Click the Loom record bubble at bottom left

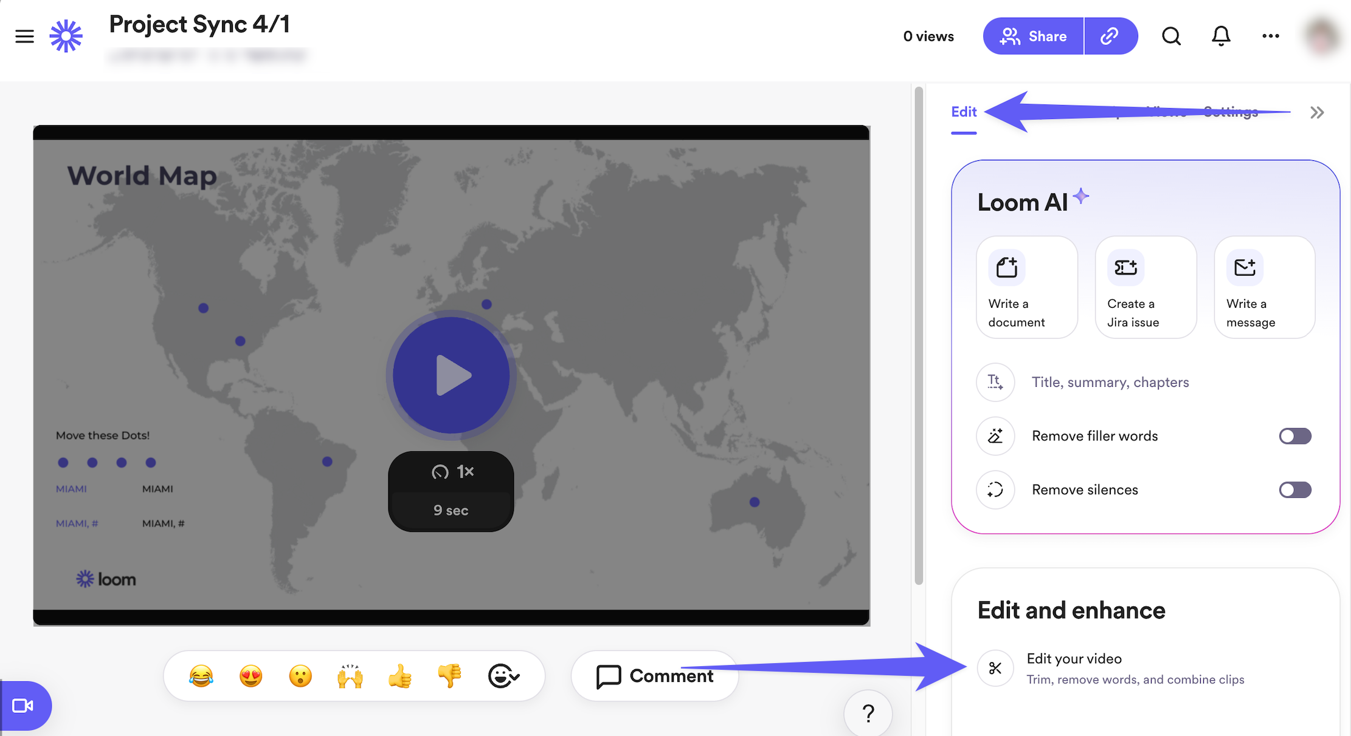[x=23, y=706]
